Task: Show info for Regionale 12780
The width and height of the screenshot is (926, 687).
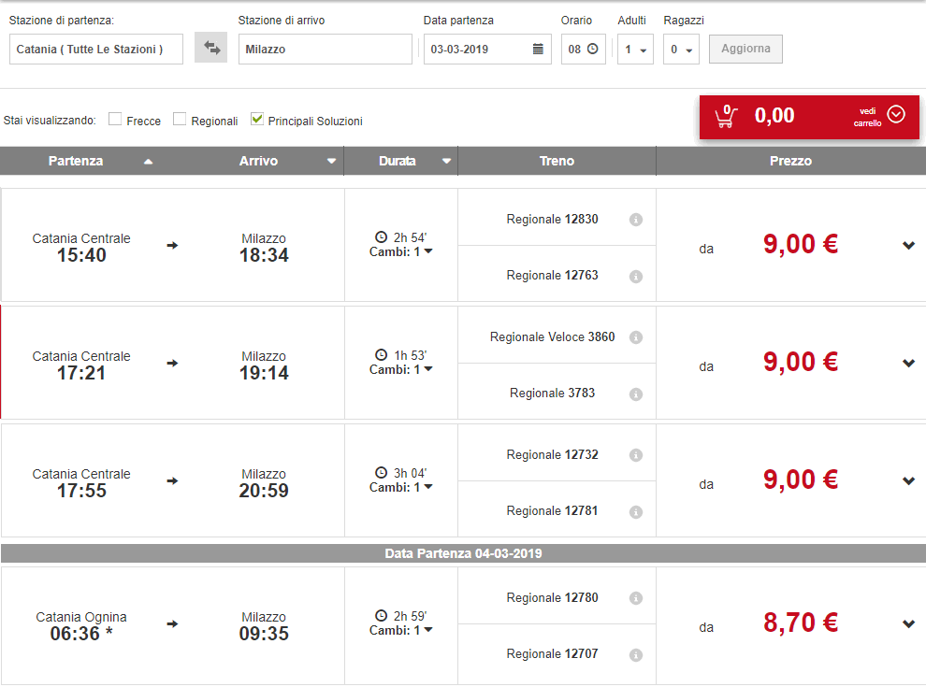Action: pos(636,598)
